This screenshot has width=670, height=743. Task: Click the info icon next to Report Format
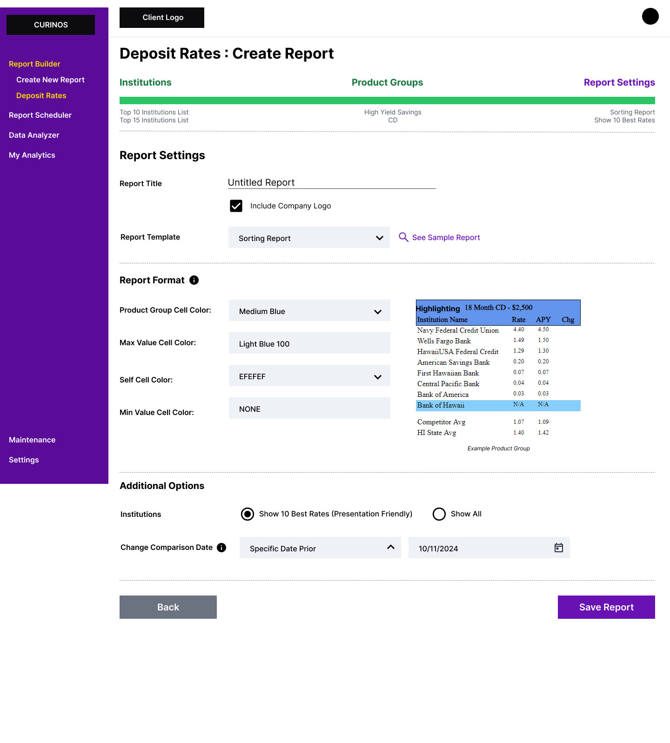click(x=194, y=280)
